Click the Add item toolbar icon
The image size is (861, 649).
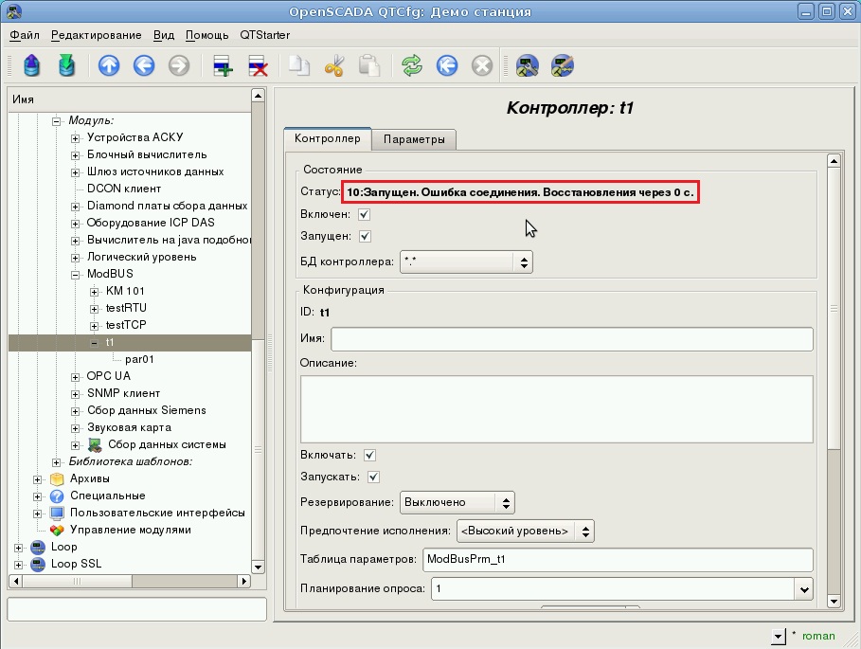[x=223, y=66]
